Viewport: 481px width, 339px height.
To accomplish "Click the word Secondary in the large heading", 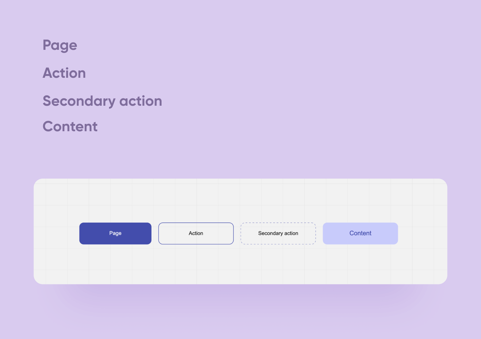I will pos(79,101).
